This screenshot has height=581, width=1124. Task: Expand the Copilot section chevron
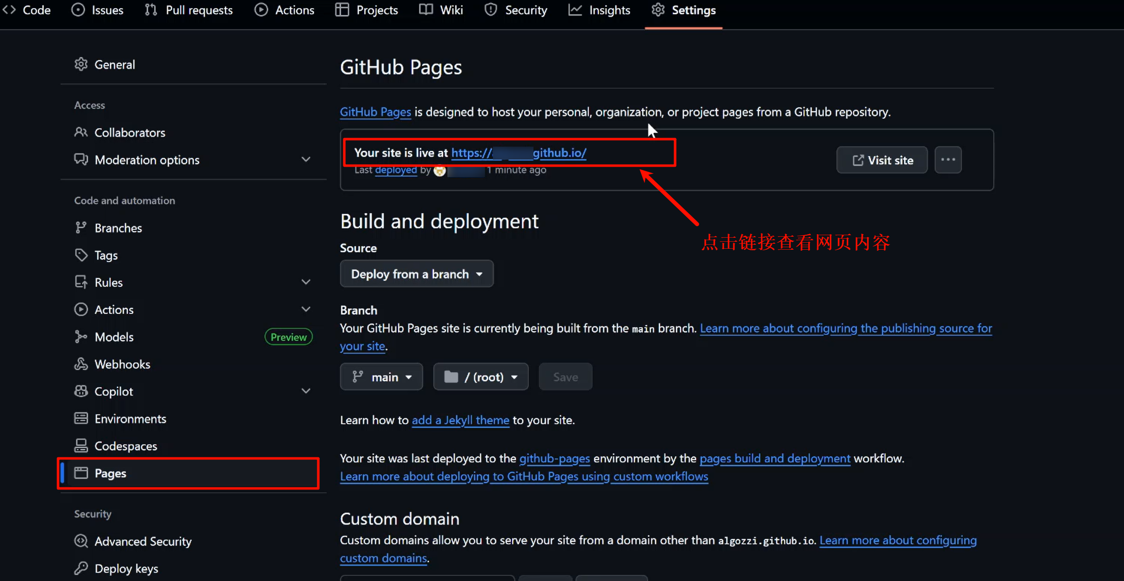point(306,391)
